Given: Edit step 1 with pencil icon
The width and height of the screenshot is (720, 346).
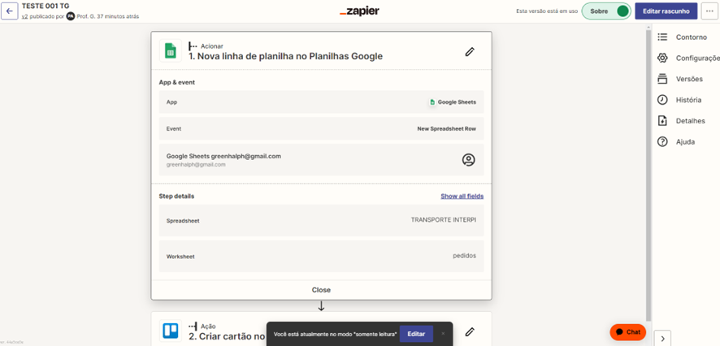Looking at the screenshot, I should tap(470, 52).
